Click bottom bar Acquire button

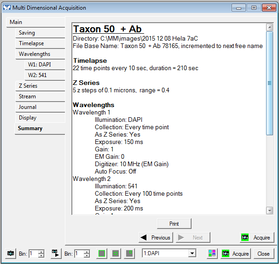(x=236, y=253)
